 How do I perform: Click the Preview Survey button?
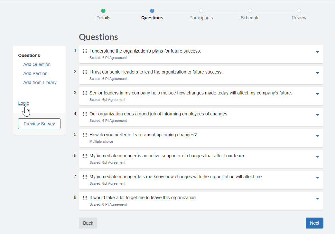(39, 123)
